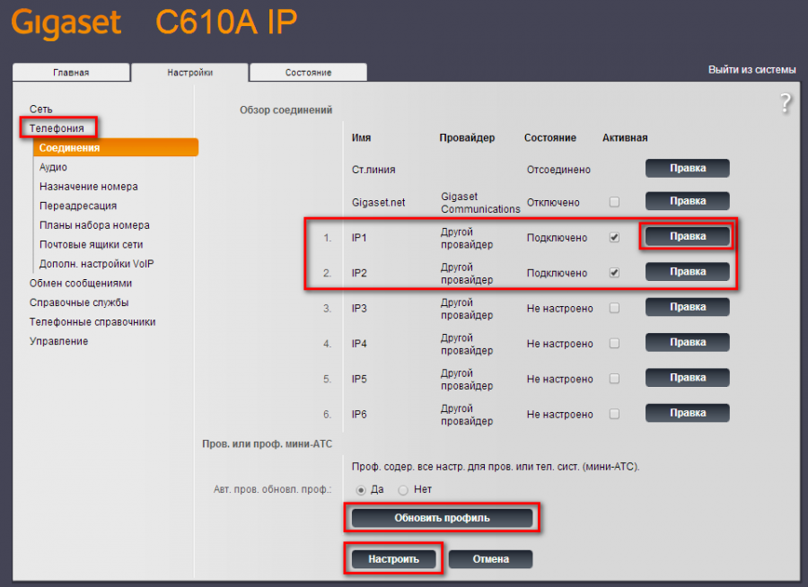The image size is (808, 587).
Task: Switch to the Главная tab
Action: (71, 73)
